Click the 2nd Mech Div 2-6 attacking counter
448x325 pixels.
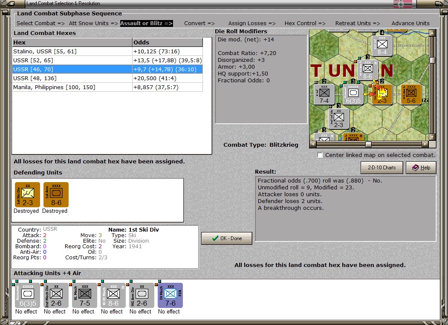click(x=56, y=295)
